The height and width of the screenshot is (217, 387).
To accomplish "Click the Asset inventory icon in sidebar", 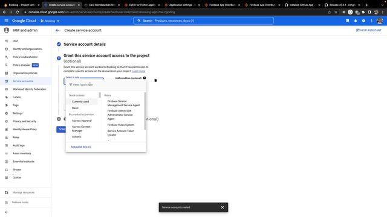I will click(7, 153).
